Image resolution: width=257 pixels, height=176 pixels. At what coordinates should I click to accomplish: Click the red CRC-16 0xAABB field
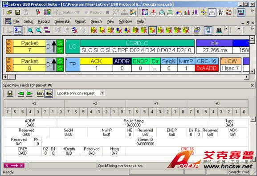207,68
